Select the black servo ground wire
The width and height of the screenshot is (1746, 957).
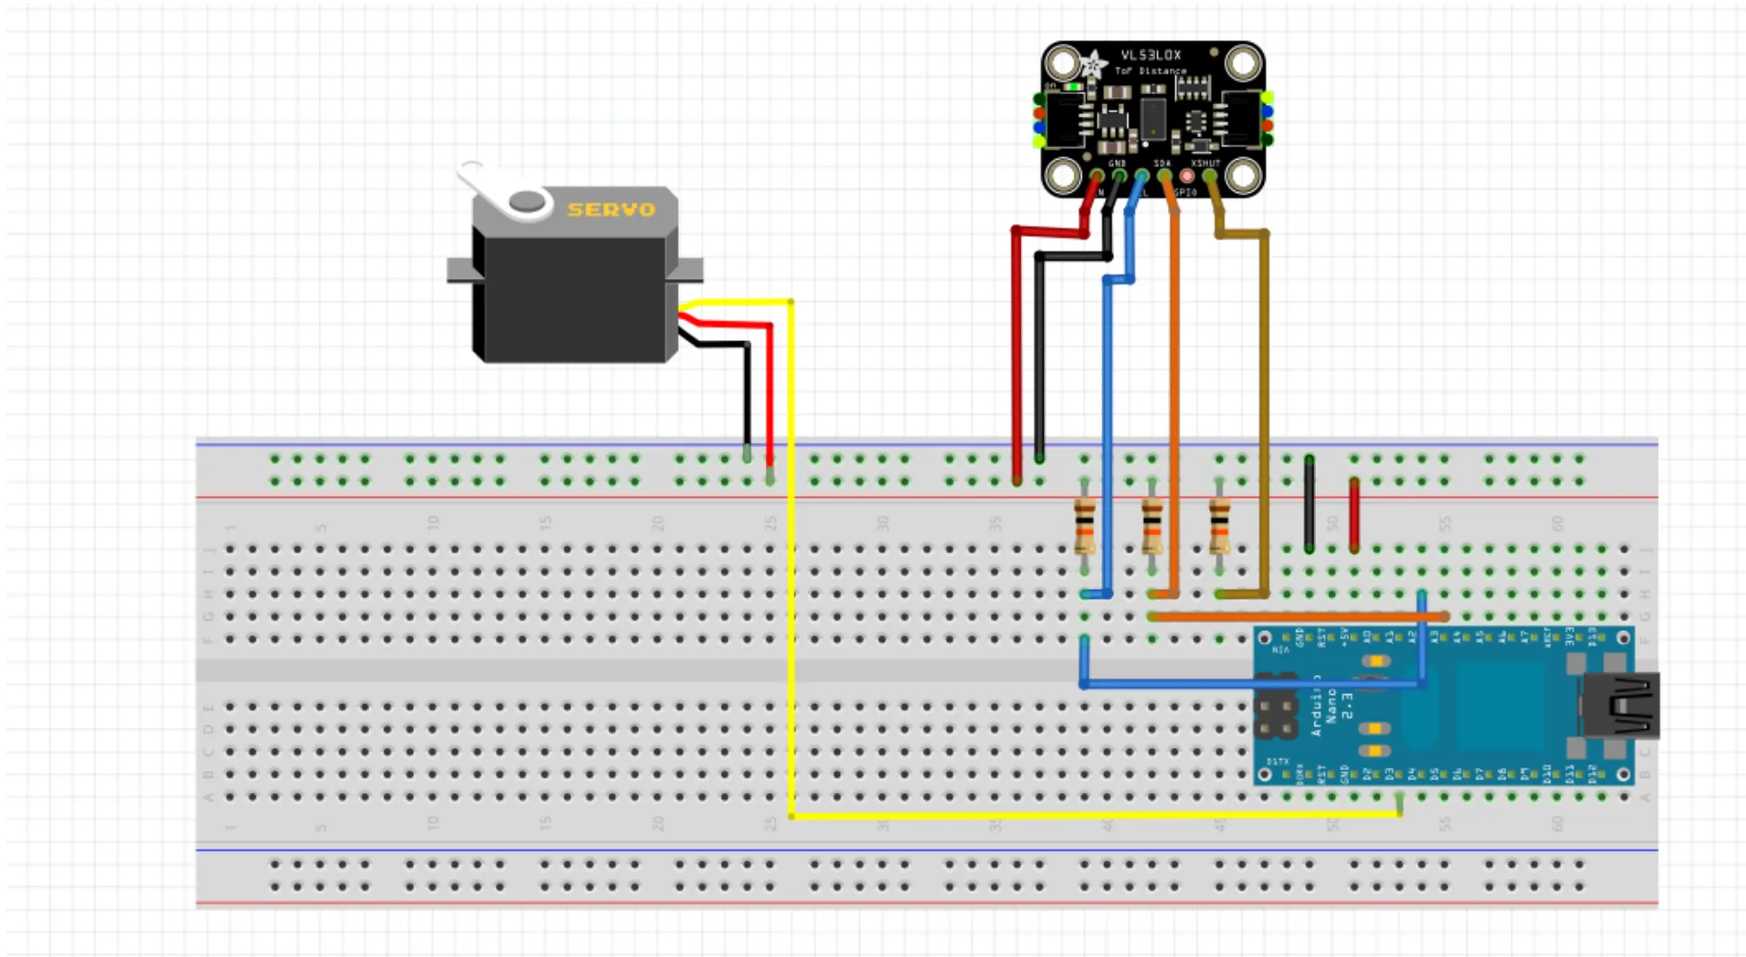click(x=747, y=395)
